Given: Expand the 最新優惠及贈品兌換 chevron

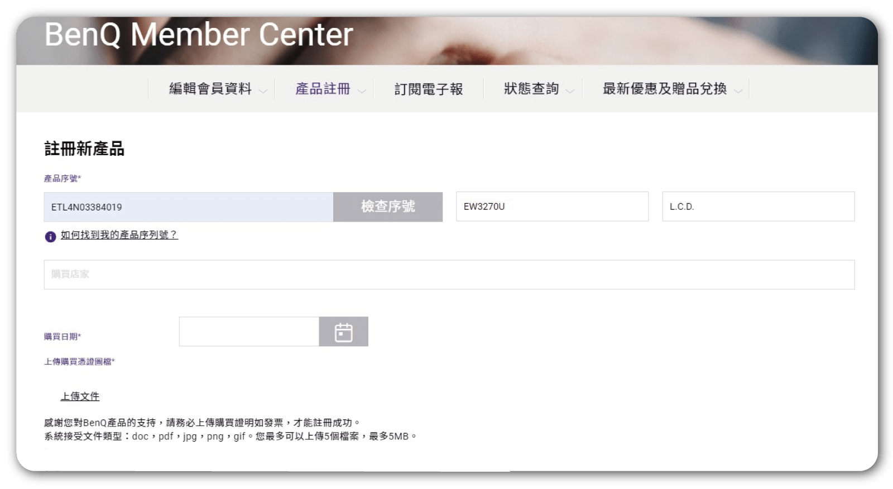Looking at the screenshot, I should 738,90.
